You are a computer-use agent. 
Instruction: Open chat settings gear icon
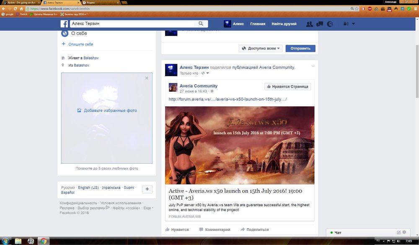[404, 232]
